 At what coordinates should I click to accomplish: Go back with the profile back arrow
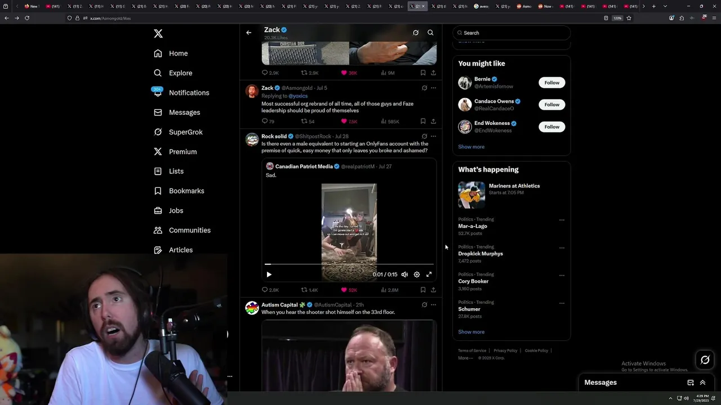pyautogui.click(x=248, y=33)
